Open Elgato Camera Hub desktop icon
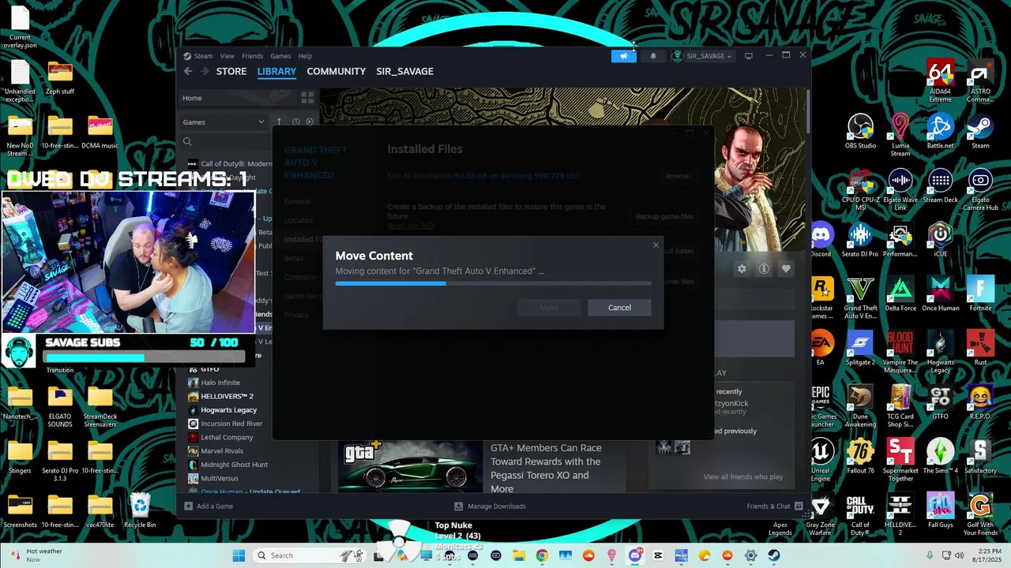The width and height of the screenshot is (1011, 568). pyautogui.click(x=980, y=189)
